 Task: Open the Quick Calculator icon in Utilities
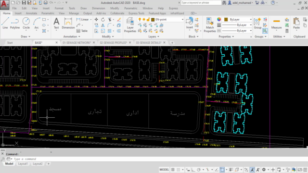[x=287, y=31]
